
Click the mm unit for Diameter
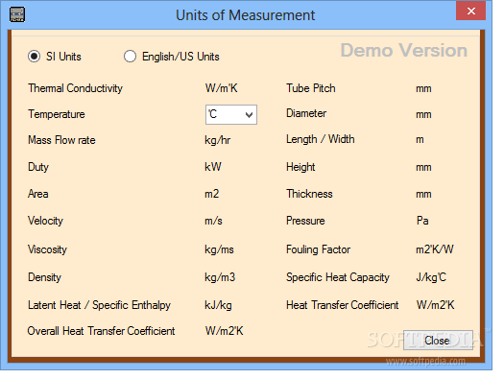[423, 114]
